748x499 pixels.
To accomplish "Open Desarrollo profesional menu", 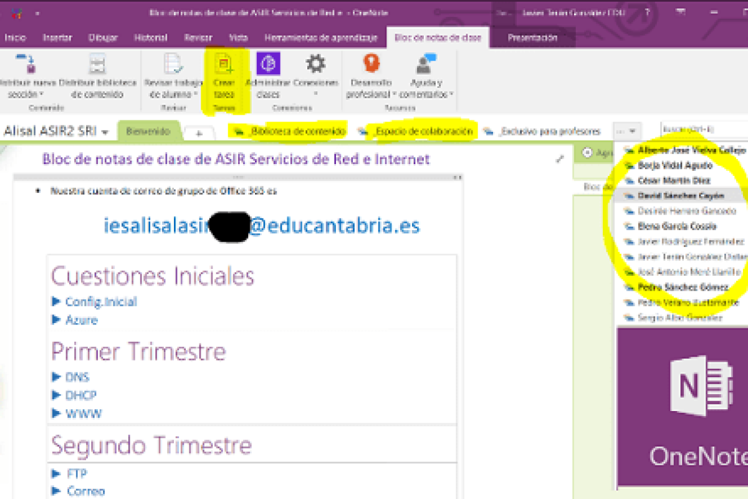I will point(371,76).
